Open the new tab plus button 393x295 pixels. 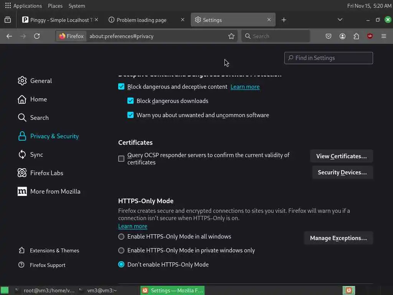pos(284,20)
